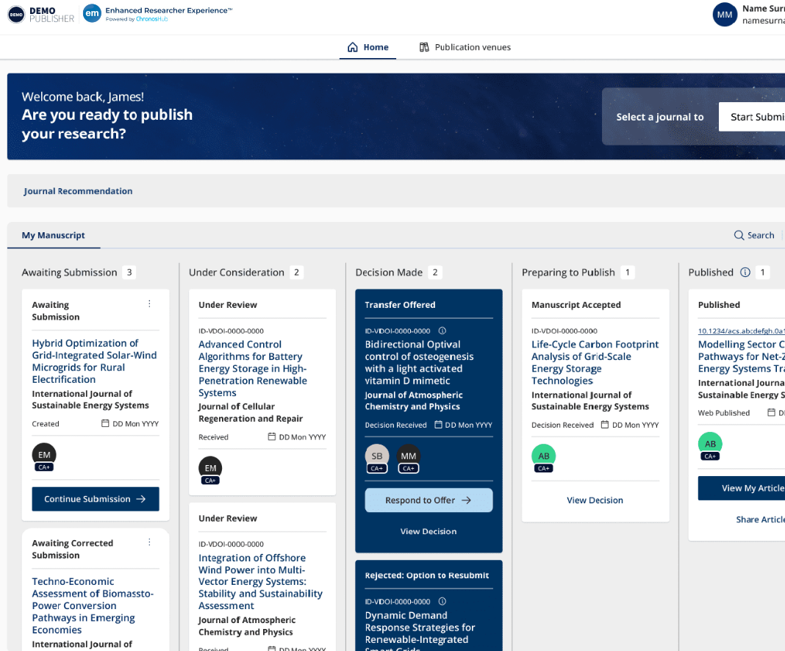
Task: Click the SB co-author avatar
Action: [377, 456]
